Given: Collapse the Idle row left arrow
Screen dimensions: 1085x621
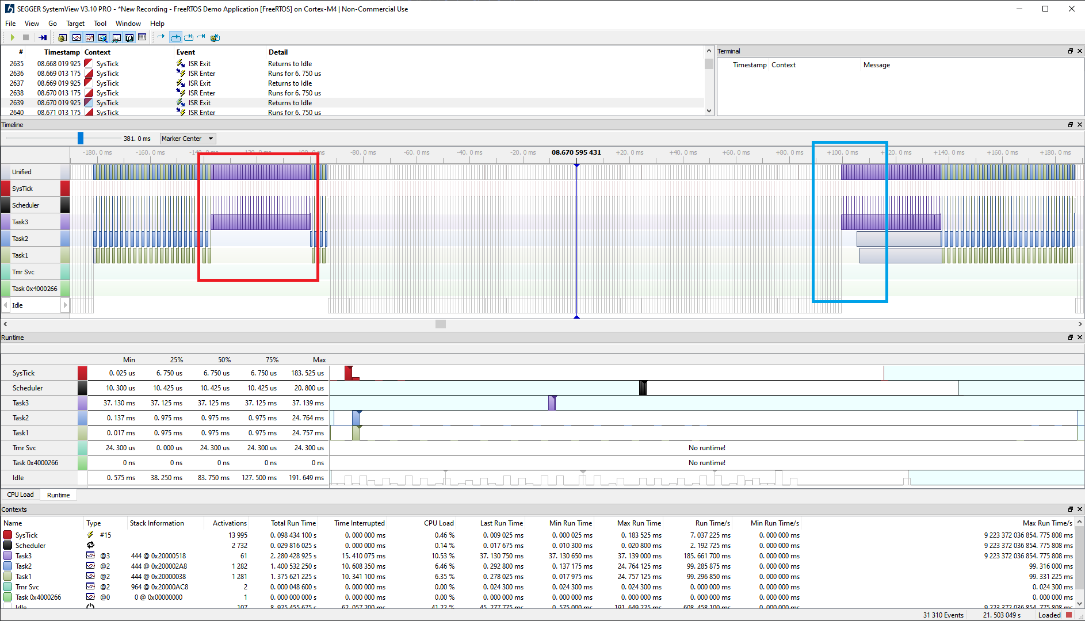Looking at the screenshot, I should [x=6, y=305].
